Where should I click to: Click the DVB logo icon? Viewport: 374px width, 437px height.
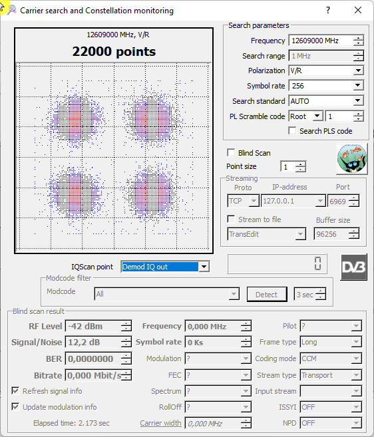[x=353, y=267]
